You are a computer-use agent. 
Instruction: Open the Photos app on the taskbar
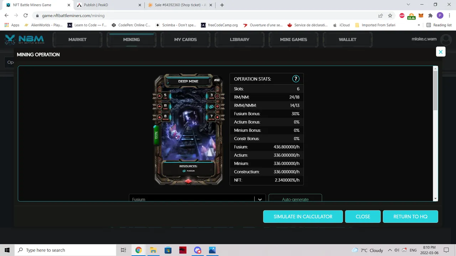point(212,250)
